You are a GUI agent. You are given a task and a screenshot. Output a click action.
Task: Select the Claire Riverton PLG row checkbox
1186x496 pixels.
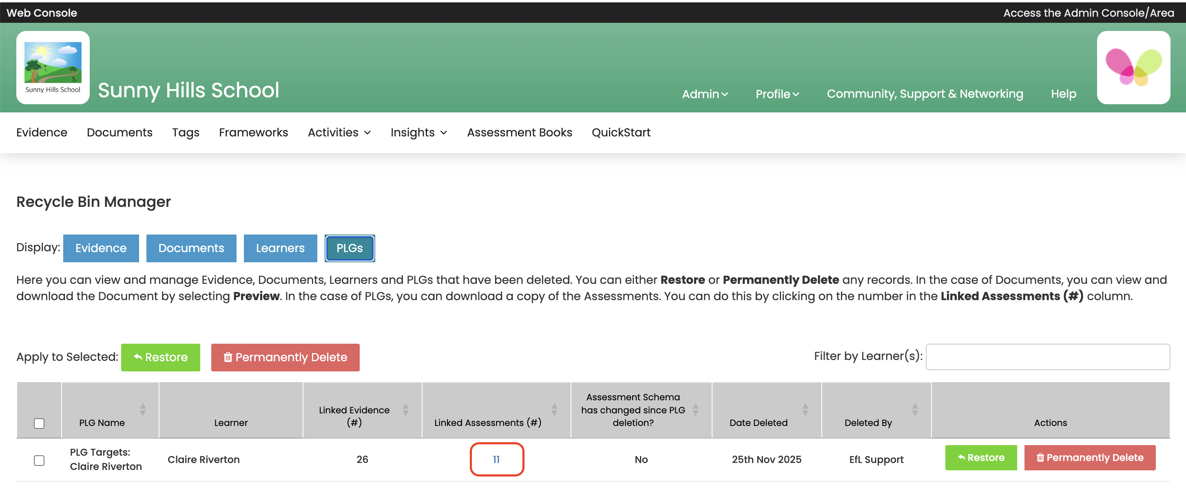tap(39, 460)
